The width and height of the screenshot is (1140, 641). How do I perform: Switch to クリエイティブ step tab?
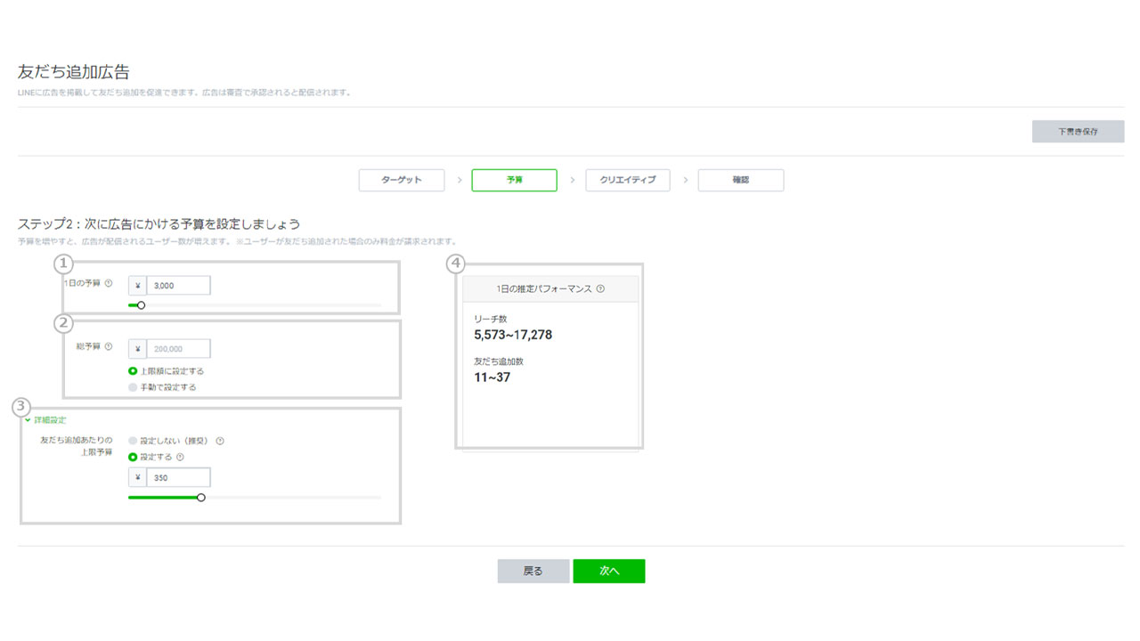pos(628,180)
